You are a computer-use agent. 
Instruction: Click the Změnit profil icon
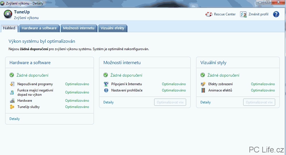click(243, 14)
